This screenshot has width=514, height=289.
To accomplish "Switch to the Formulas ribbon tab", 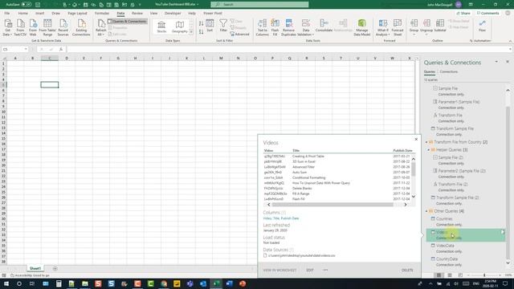I will 102,13.
